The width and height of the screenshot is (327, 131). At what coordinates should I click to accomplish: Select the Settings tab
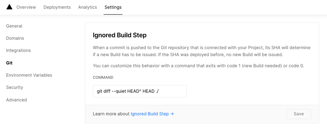coord(113,7)
